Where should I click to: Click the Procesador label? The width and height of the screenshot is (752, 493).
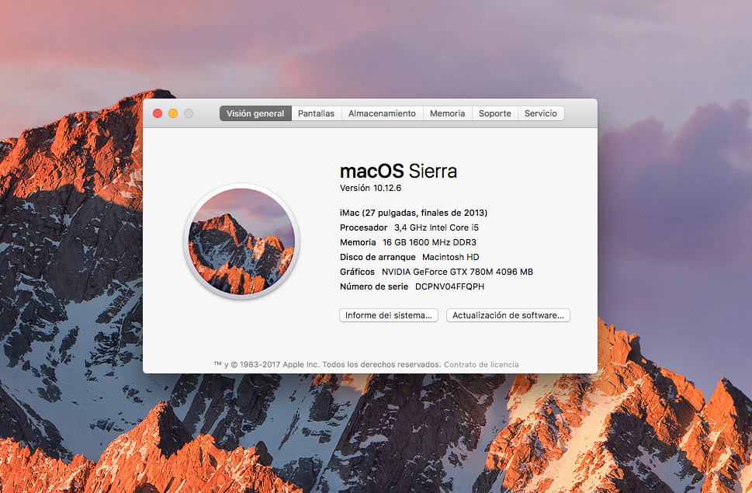pos(363,227)
